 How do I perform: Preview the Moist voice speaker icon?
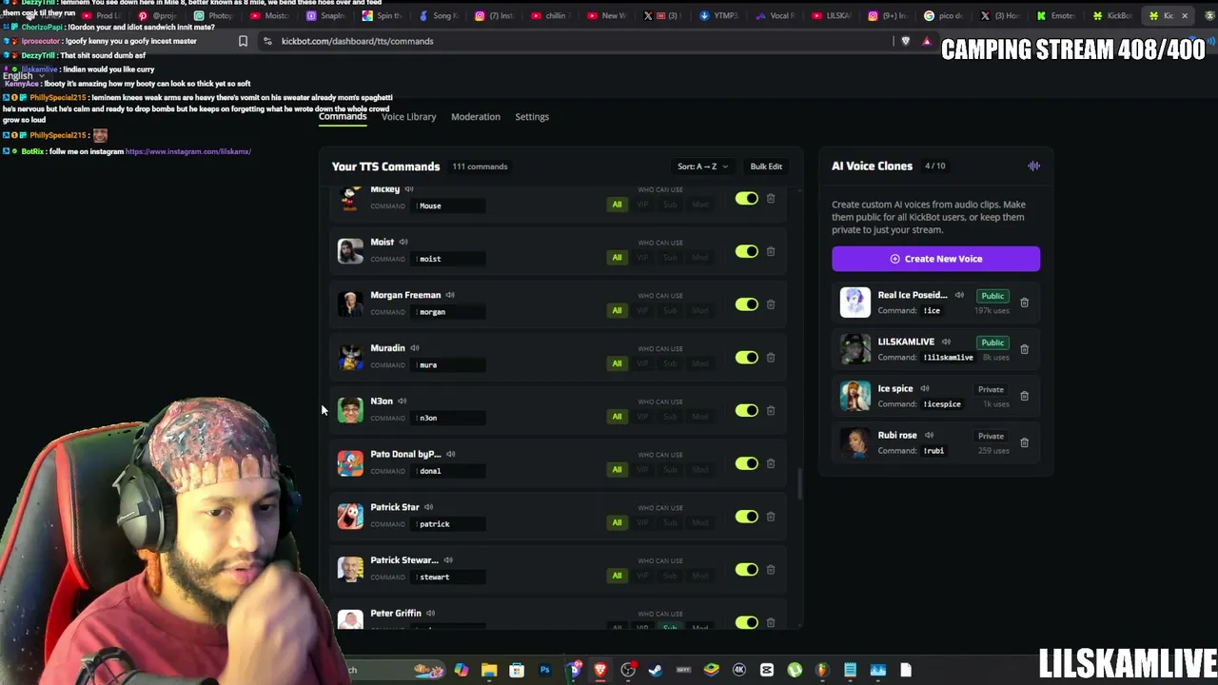[x=403, y=242]
